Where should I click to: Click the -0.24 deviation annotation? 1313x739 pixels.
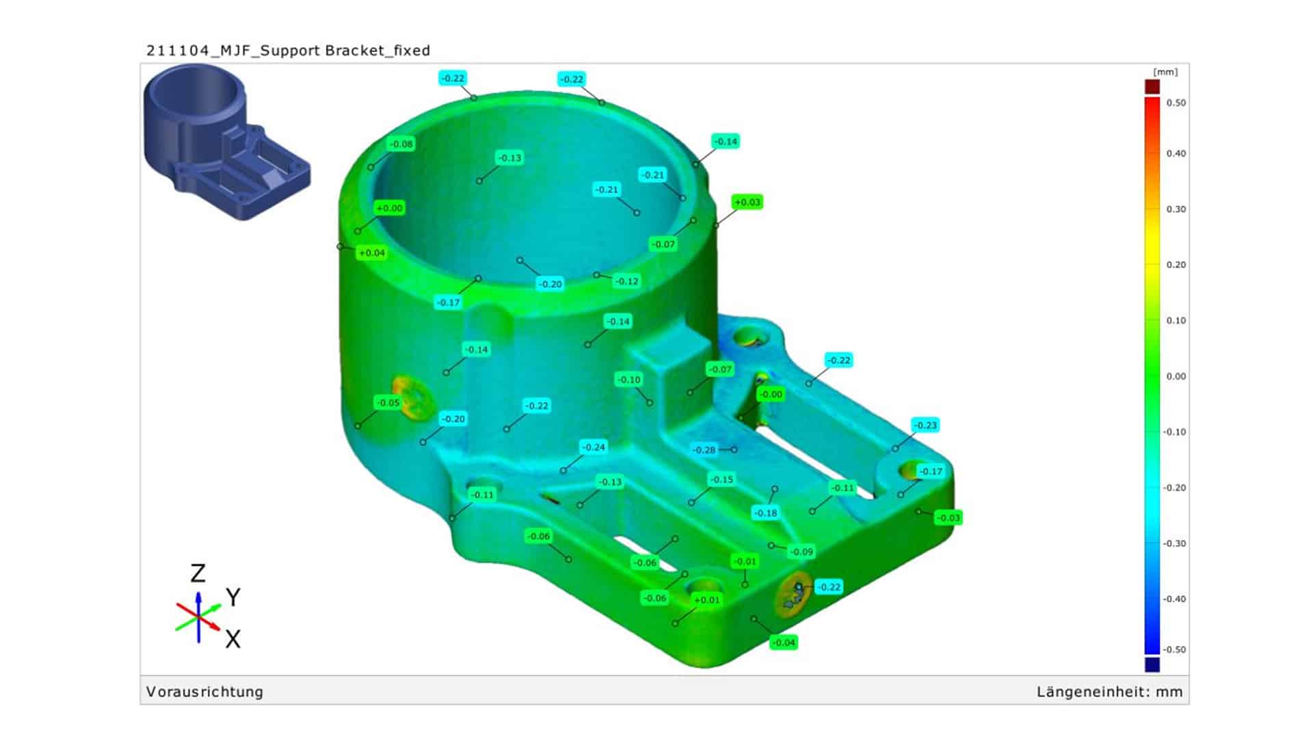click(593, 447)
